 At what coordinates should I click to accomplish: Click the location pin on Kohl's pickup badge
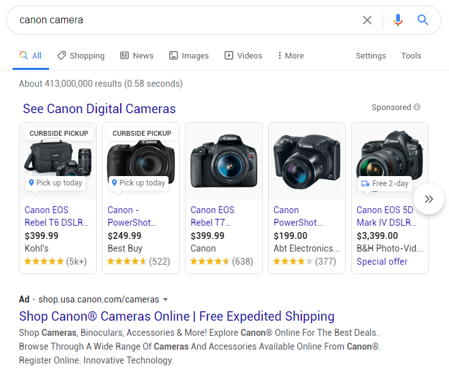point(31,183)
